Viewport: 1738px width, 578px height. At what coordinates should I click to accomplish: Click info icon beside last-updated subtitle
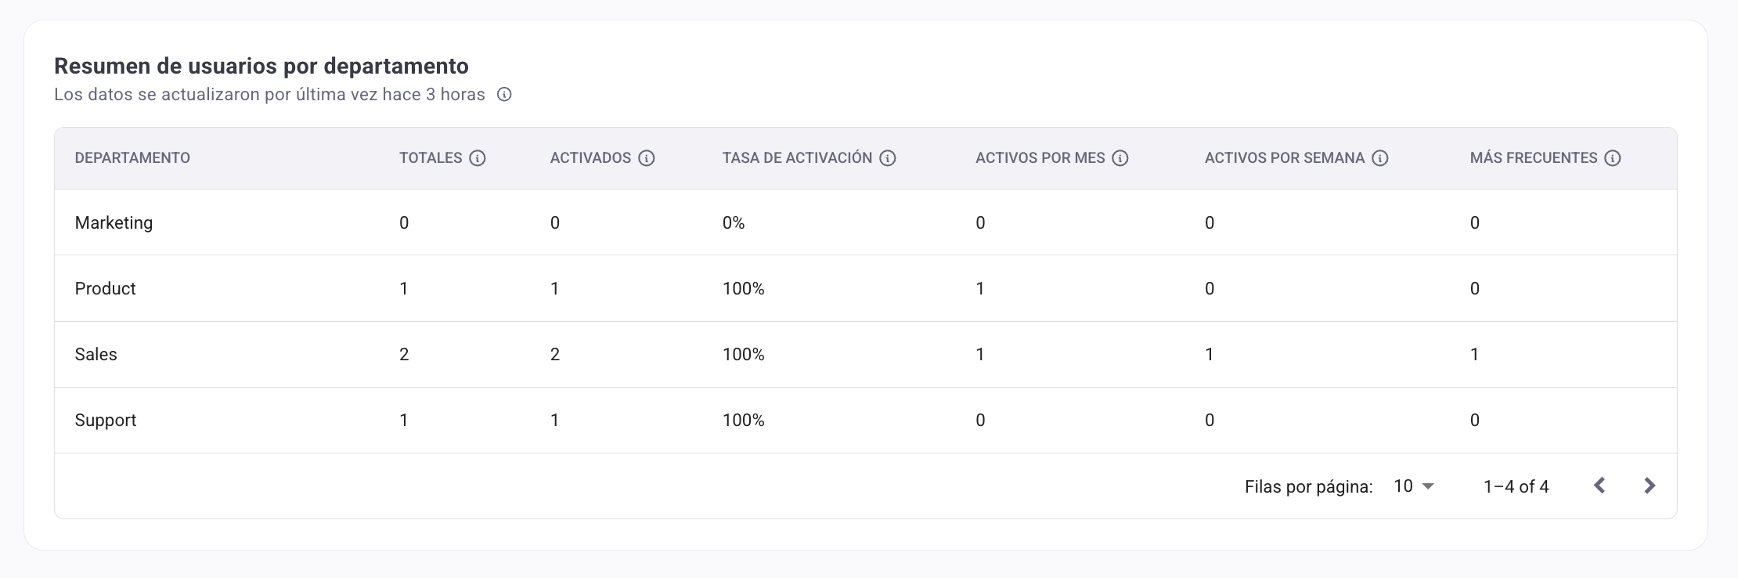(505, 95)
